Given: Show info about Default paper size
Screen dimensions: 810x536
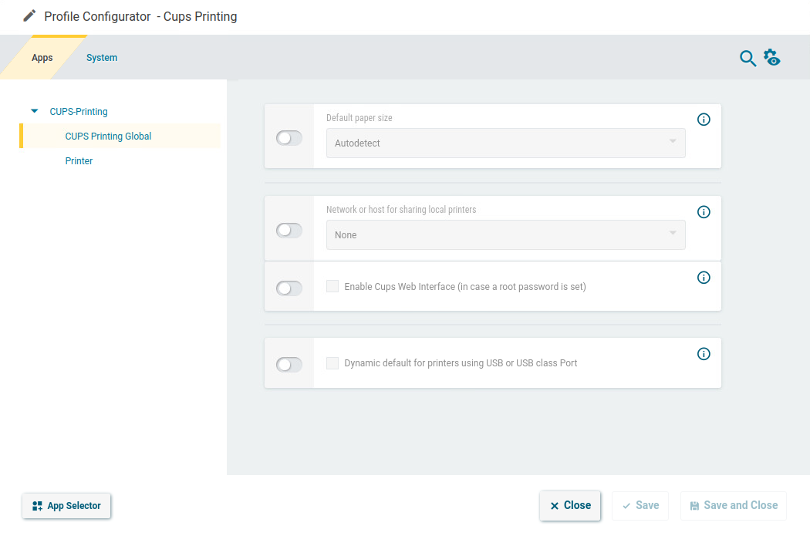Looking at the screenshot, I should 703,120.
